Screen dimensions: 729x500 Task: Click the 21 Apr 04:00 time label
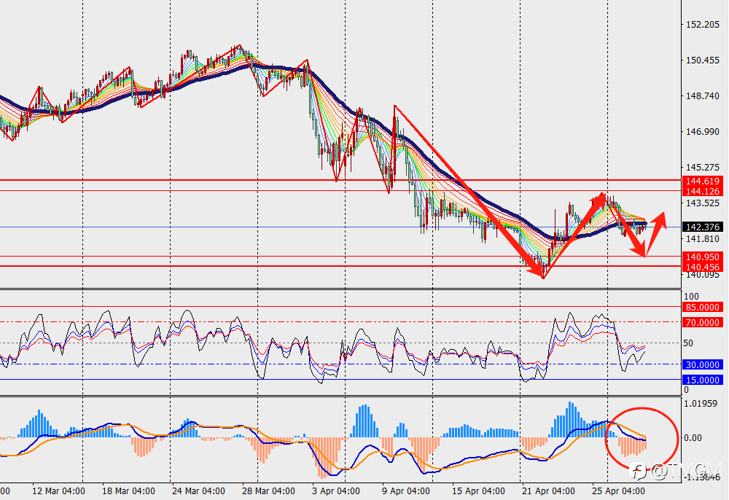(548, 491)
